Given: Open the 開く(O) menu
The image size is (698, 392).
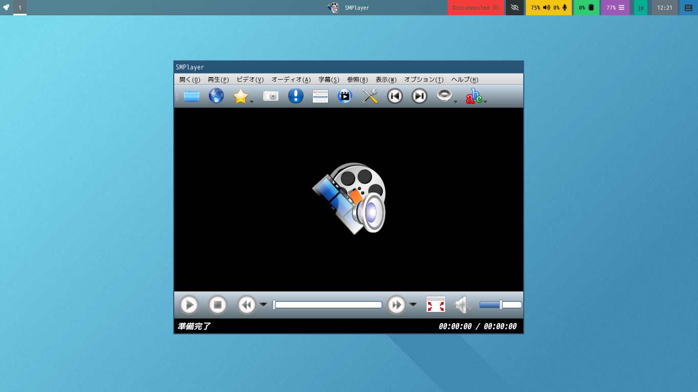Looking at the screenshot, I should pos(190,80).
